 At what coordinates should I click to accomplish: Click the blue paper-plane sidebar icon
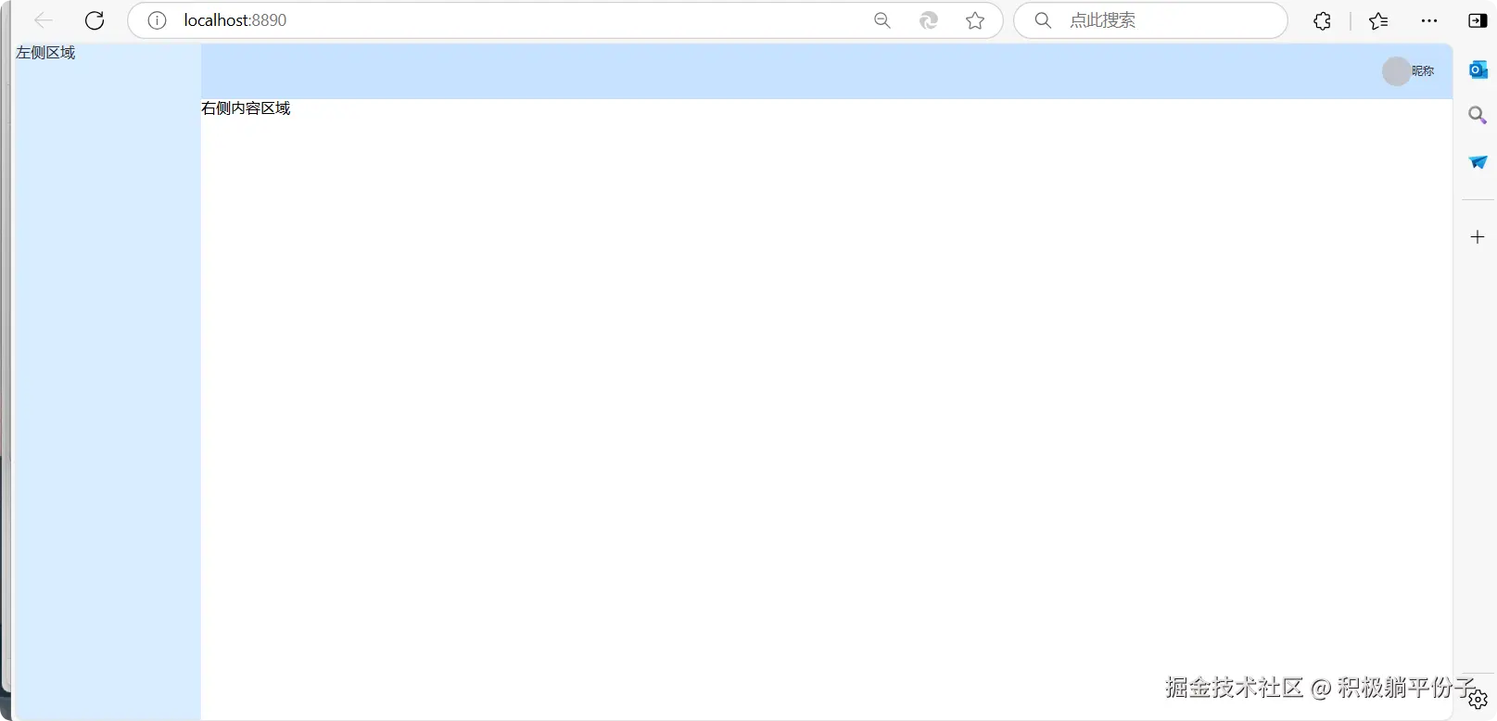pos(1478,162)
